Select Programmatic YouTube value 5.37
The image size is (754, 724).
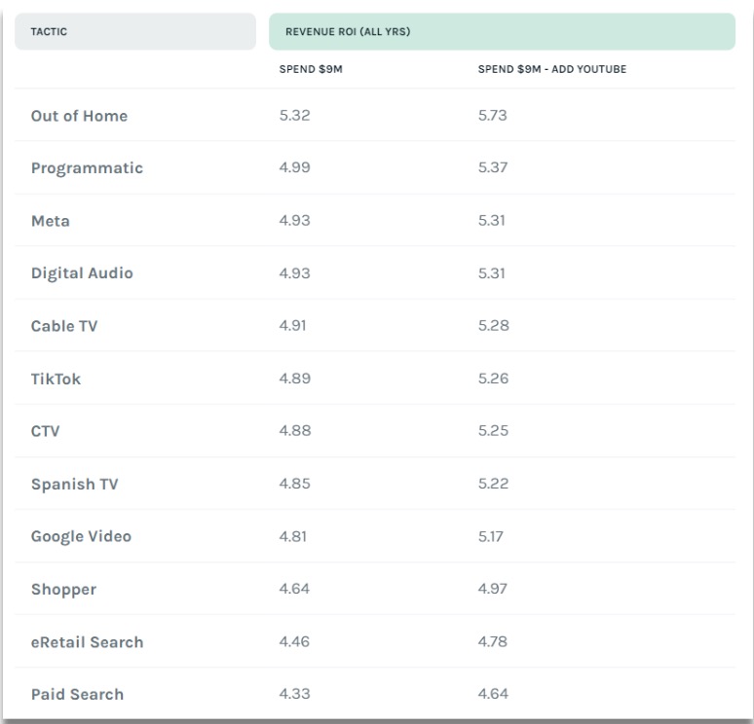point(493,167)
